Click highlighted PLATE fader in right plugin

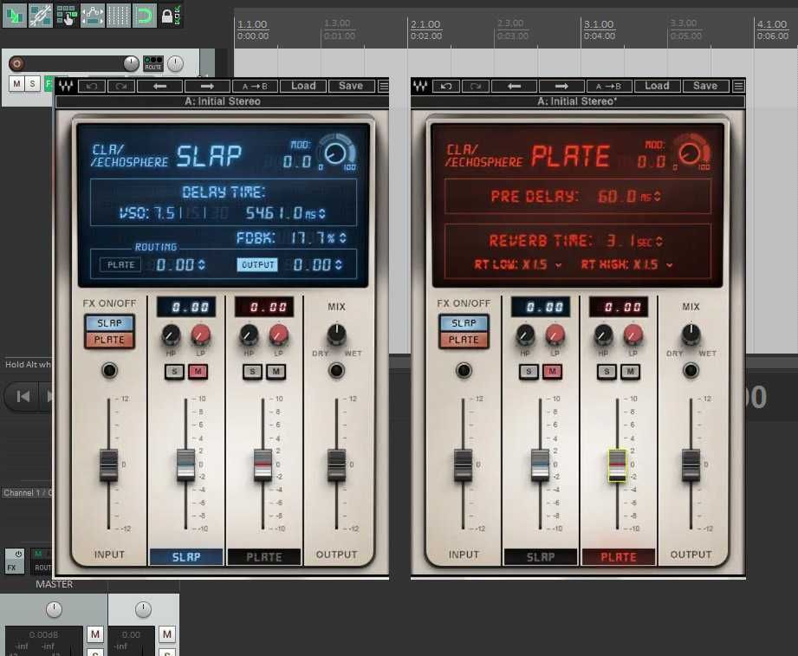coord(617,465)
